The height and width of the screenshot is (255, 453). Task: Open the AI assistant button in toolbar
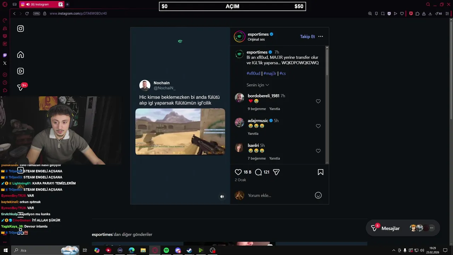pyautogui.click(x=438, y=13)
